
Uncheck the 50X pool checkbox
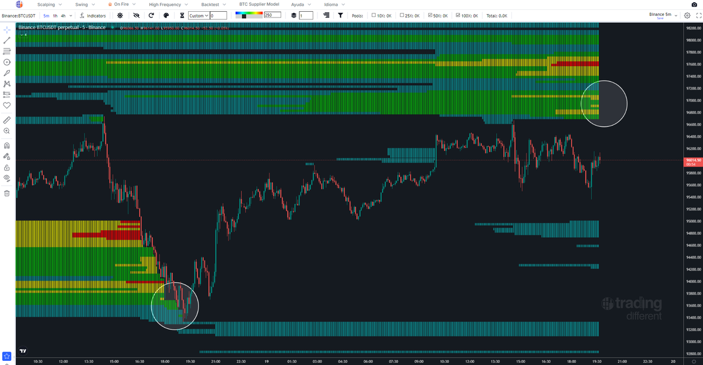[x=431, y=15]
